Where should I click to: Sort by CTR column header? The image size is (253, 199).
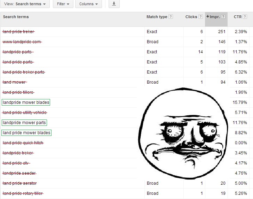tap(238, 17)
